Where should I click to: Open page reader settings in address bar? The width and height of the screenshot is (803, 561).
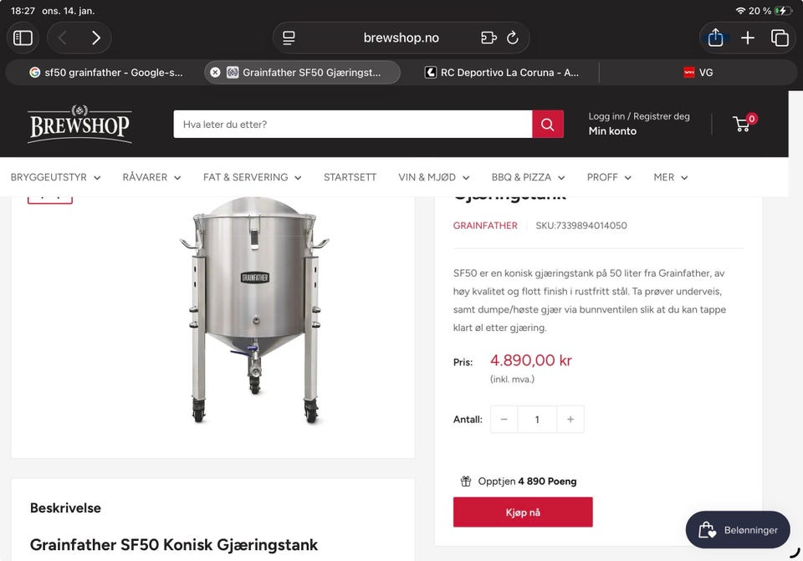(289, 38)
